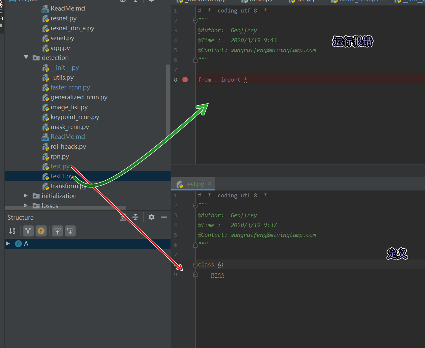
Task: Expand class A in the Structure panel
Action: pyautogui.click(x=8, y=243)
